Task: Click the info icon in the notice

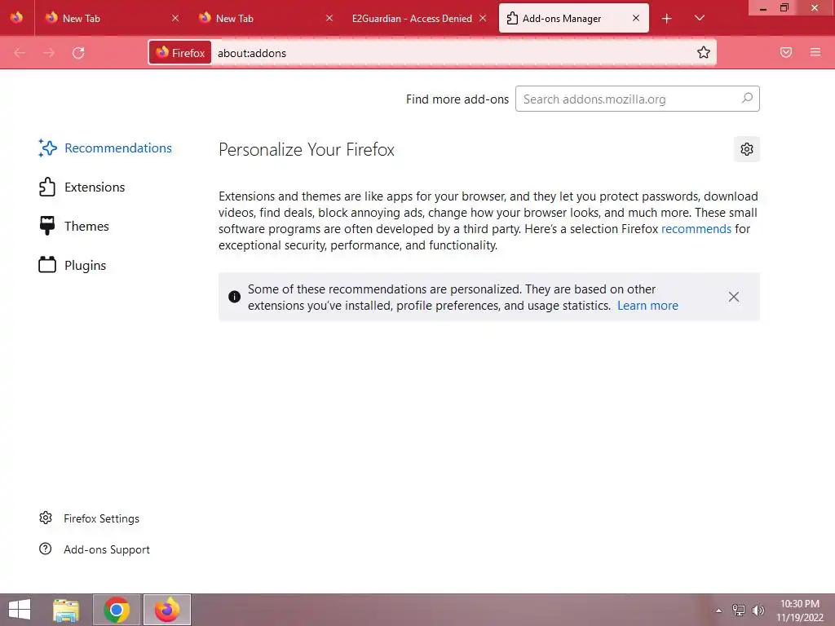Action: click(234, 297)
